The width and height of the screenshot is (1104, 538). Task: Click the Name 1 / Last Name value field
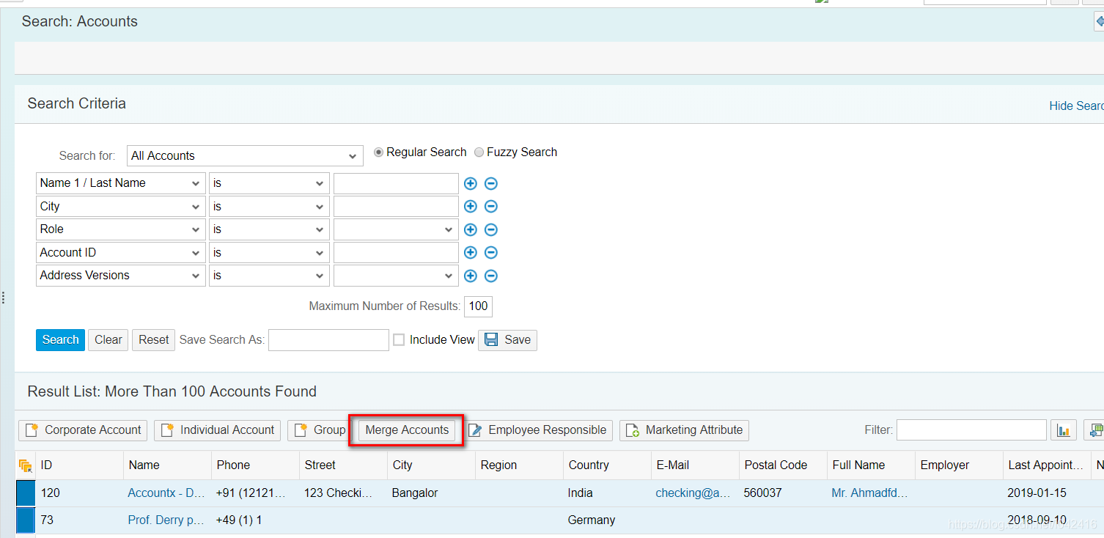(x=396, y=183)
